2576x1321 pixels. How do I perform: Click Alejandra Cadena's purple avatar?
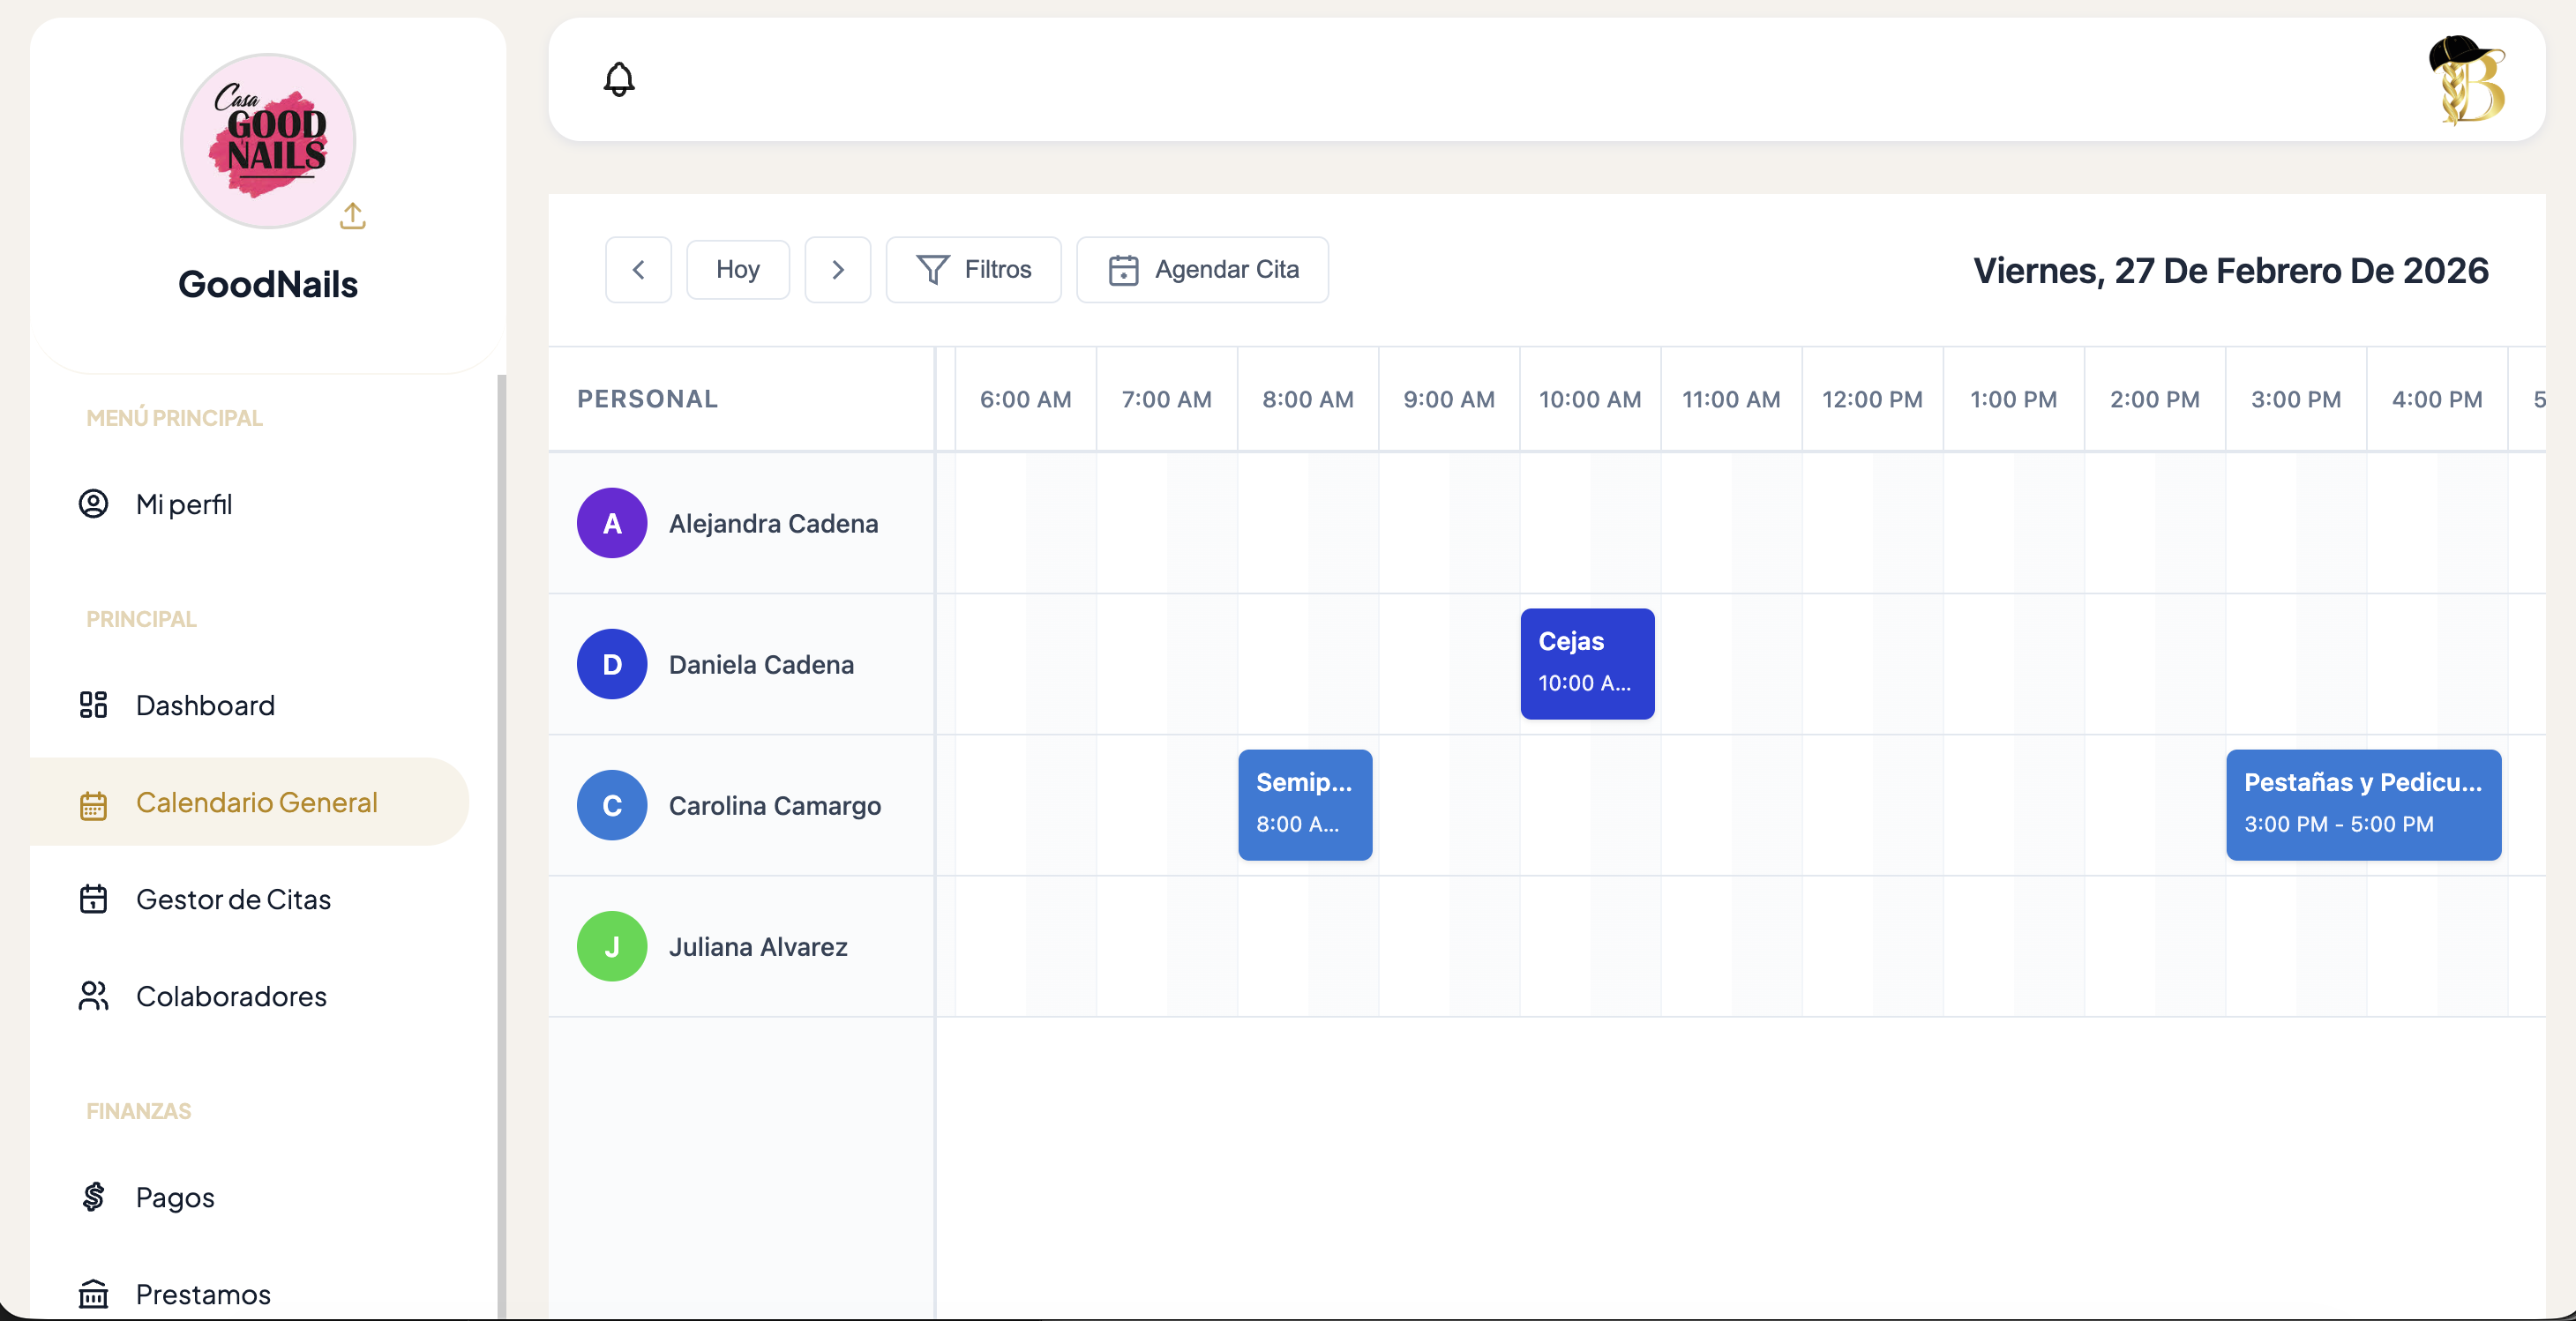pyautogui.click(x=612, y=523)
